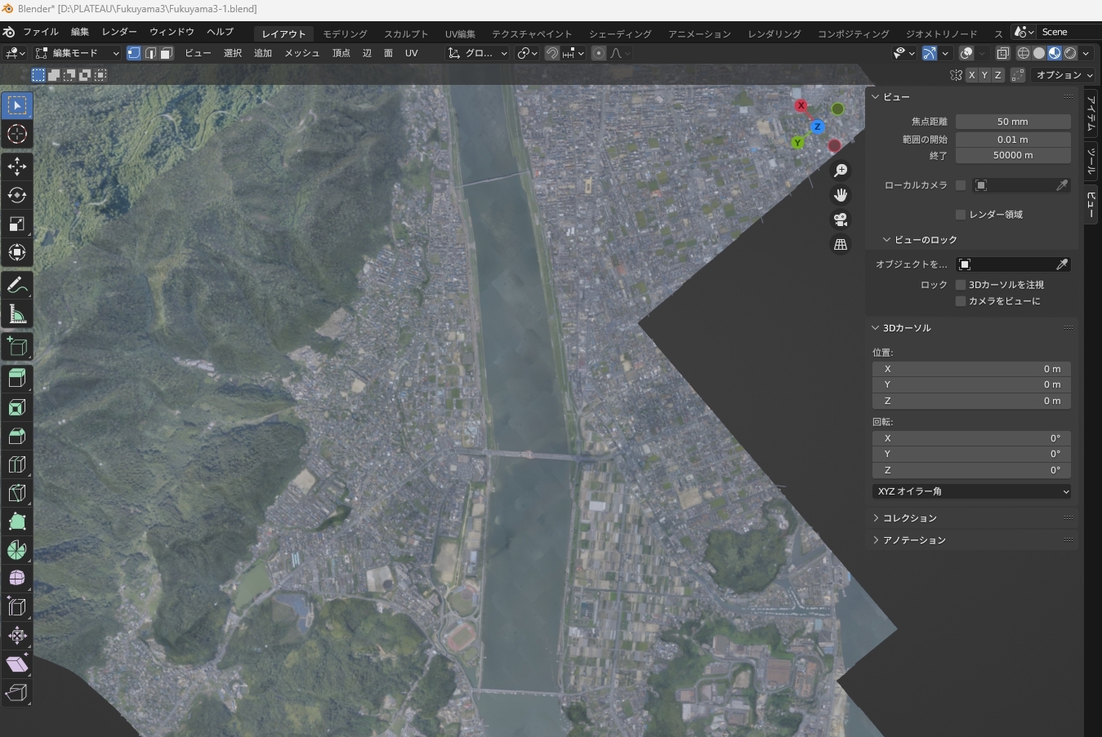Activate the 3D Cursor tool

click(17, 134)
